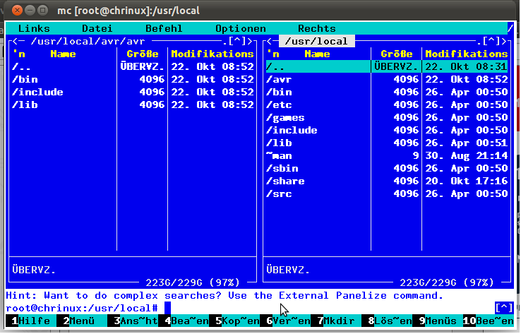Select /sbin directory in right panel

tap(387, 168)
